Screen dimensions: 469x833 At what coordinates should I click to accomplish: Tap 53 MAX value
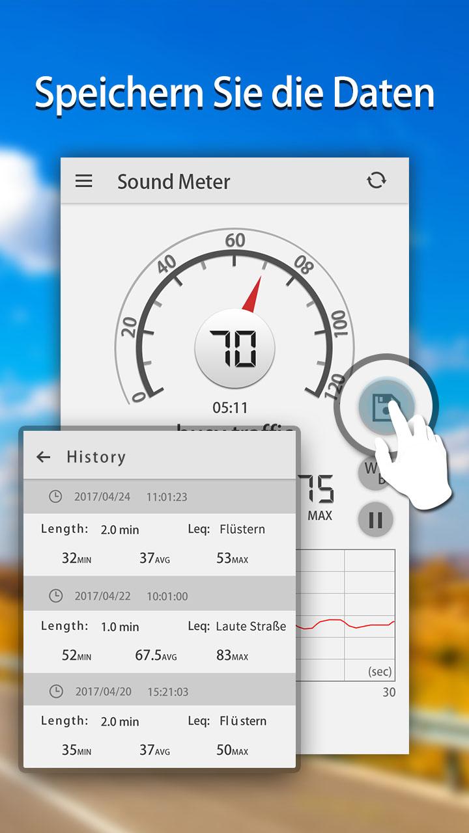232,558
